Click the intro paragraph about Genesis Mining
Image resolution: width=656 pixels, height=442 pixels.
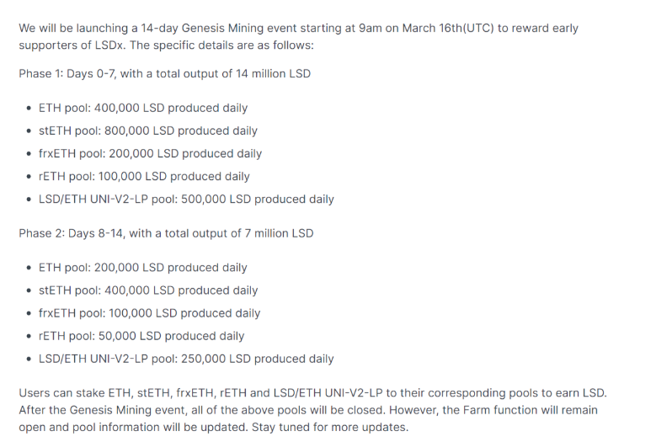coord(298,36)
